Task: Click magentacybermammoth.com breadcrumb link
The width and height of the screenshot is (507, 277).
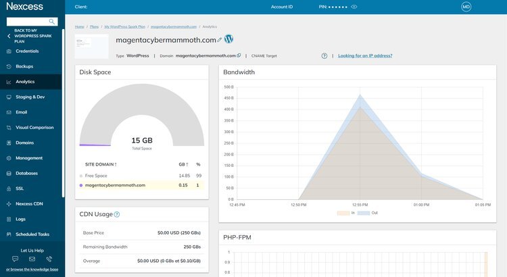Action: click(x=174, y=27)
